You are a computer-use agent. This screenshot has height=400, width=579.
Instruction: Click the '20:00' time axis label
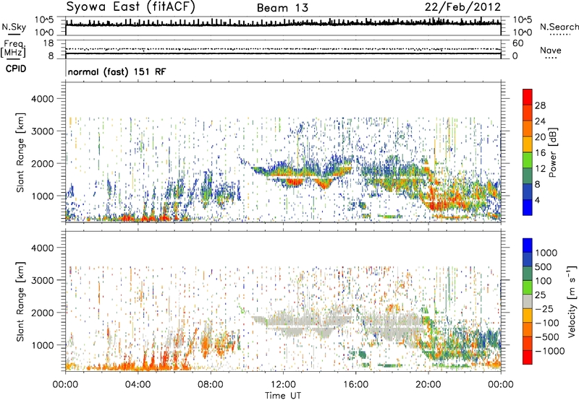click(428, 385)
